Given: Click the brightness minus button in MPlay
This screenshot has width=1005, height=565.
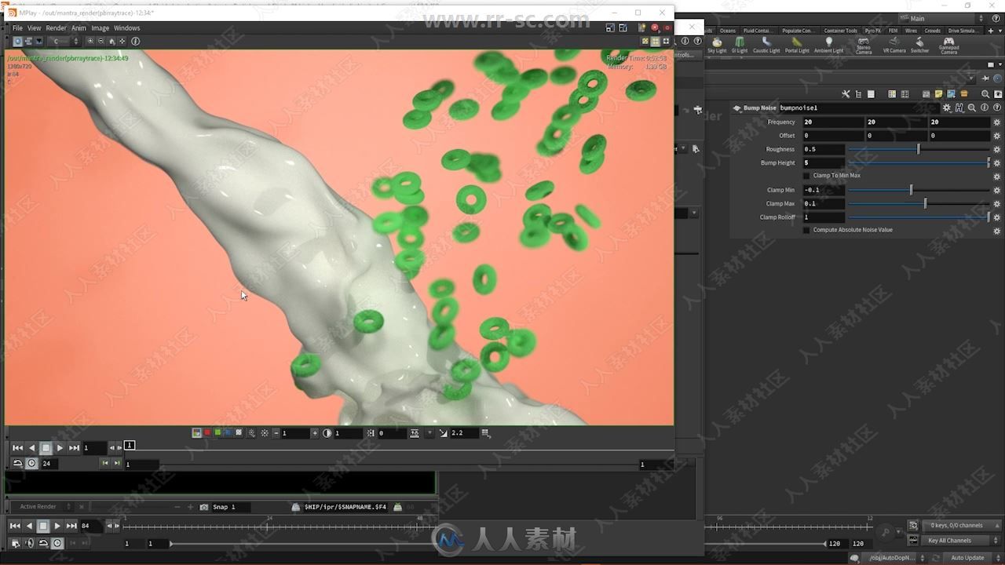Looking at the screenshot, I should 276,433.
